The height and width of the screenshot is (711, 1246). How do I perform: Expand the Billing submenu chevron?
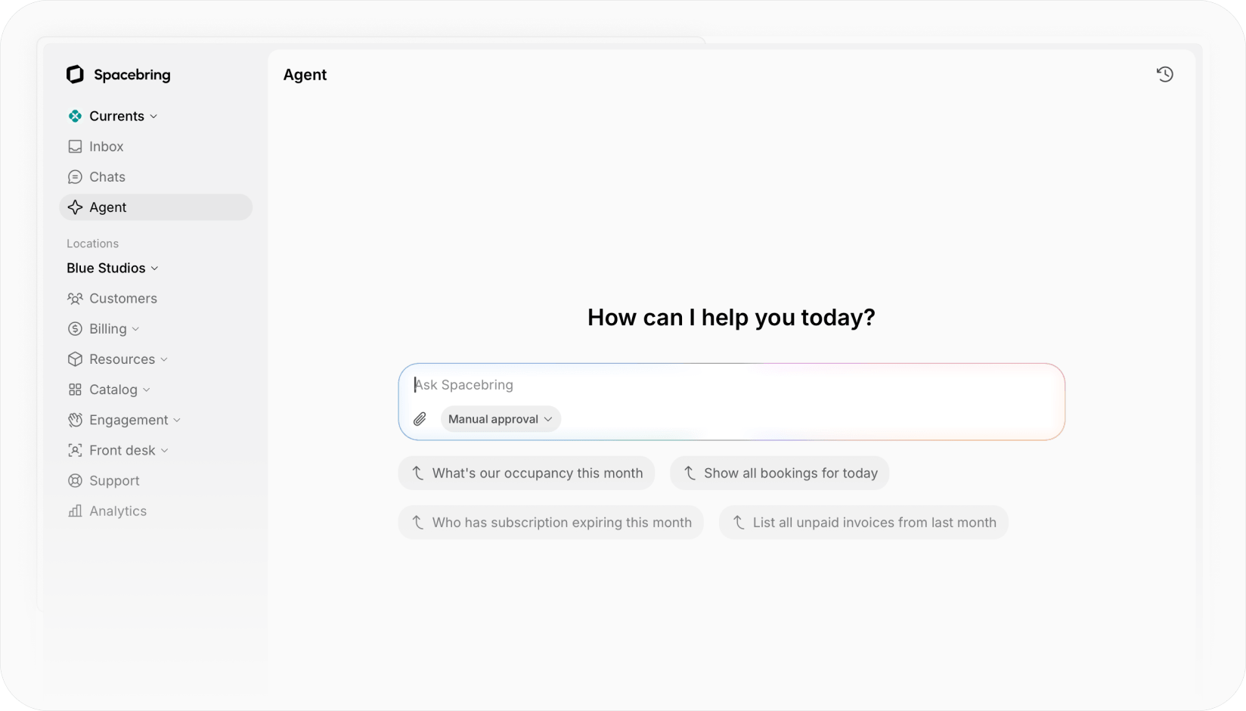[x=135, y=329]
